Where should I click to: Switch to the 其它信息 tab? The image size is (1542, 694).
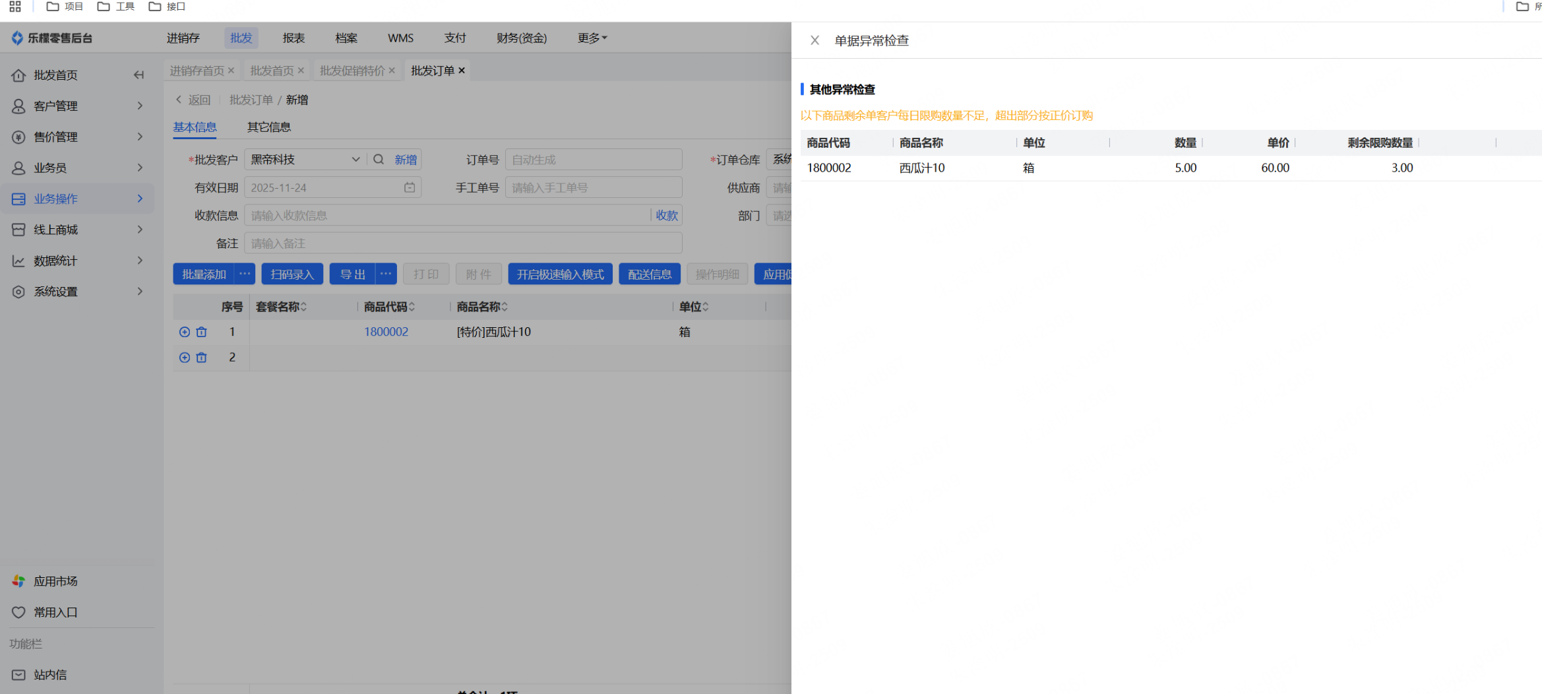click(x=269, y=127)
